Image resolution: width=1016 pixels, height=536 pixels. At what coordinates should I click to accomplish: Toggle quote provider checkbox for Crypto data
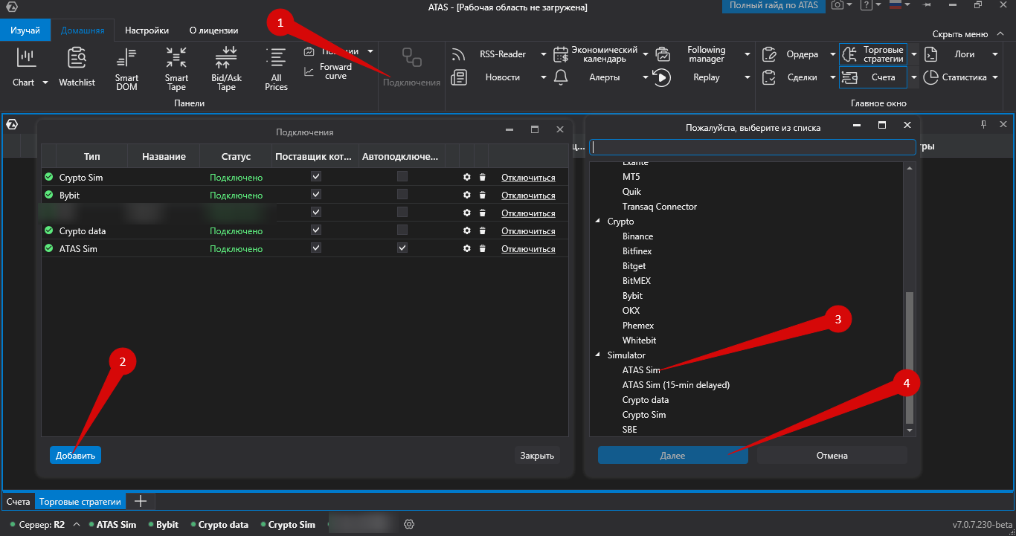click(316, 230)
